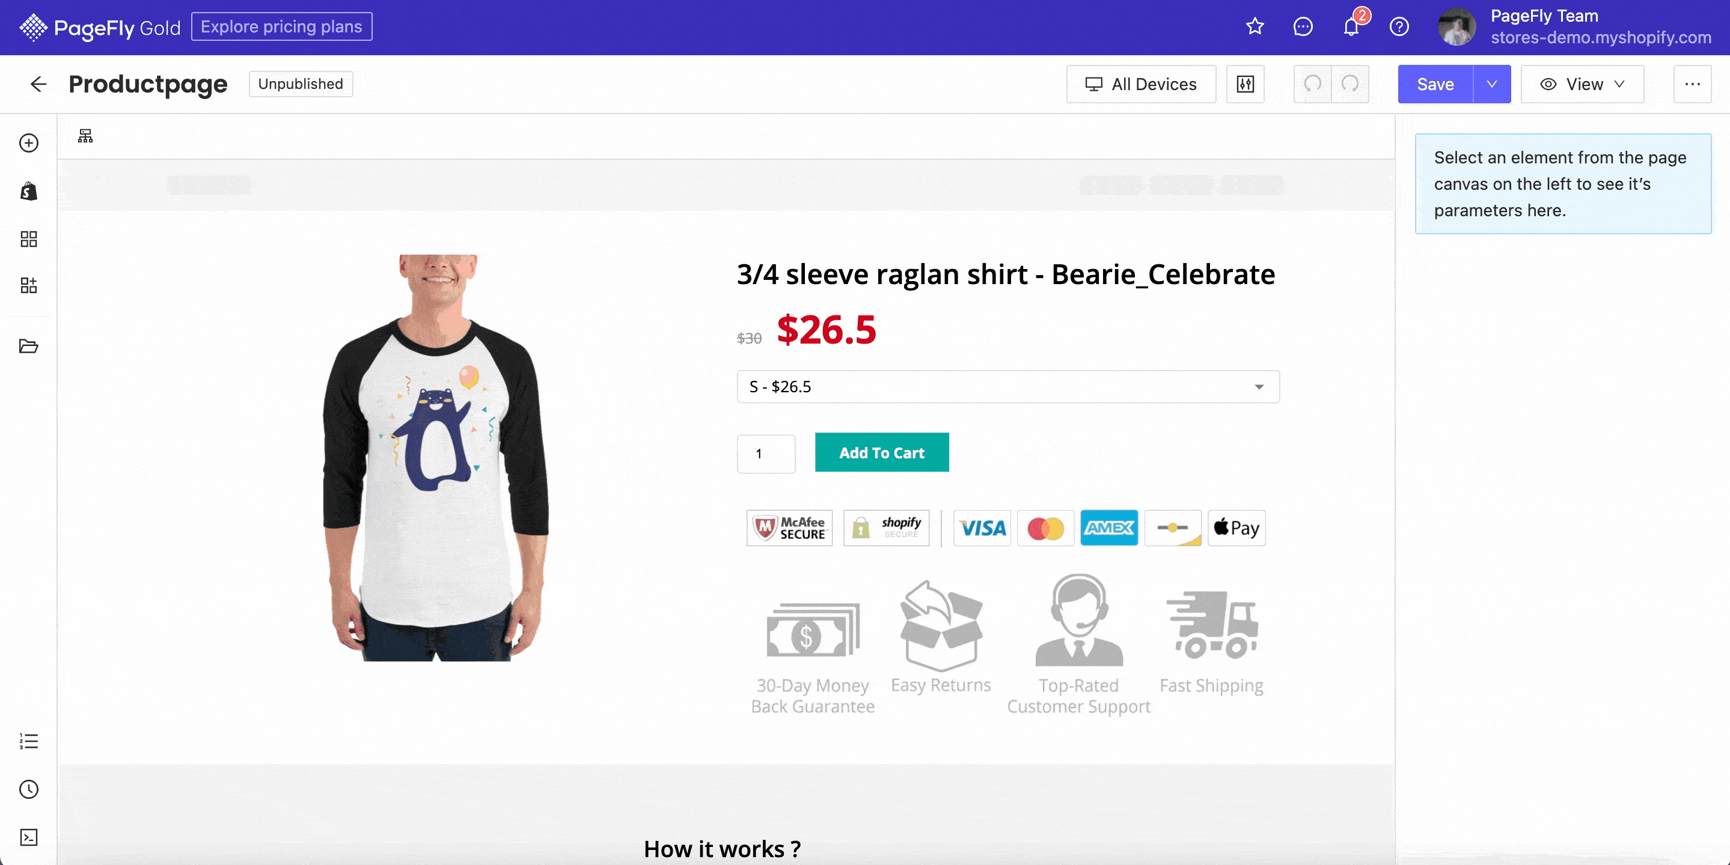
Task: Open the Shopify elements bag icon
Action: [28, 191]
